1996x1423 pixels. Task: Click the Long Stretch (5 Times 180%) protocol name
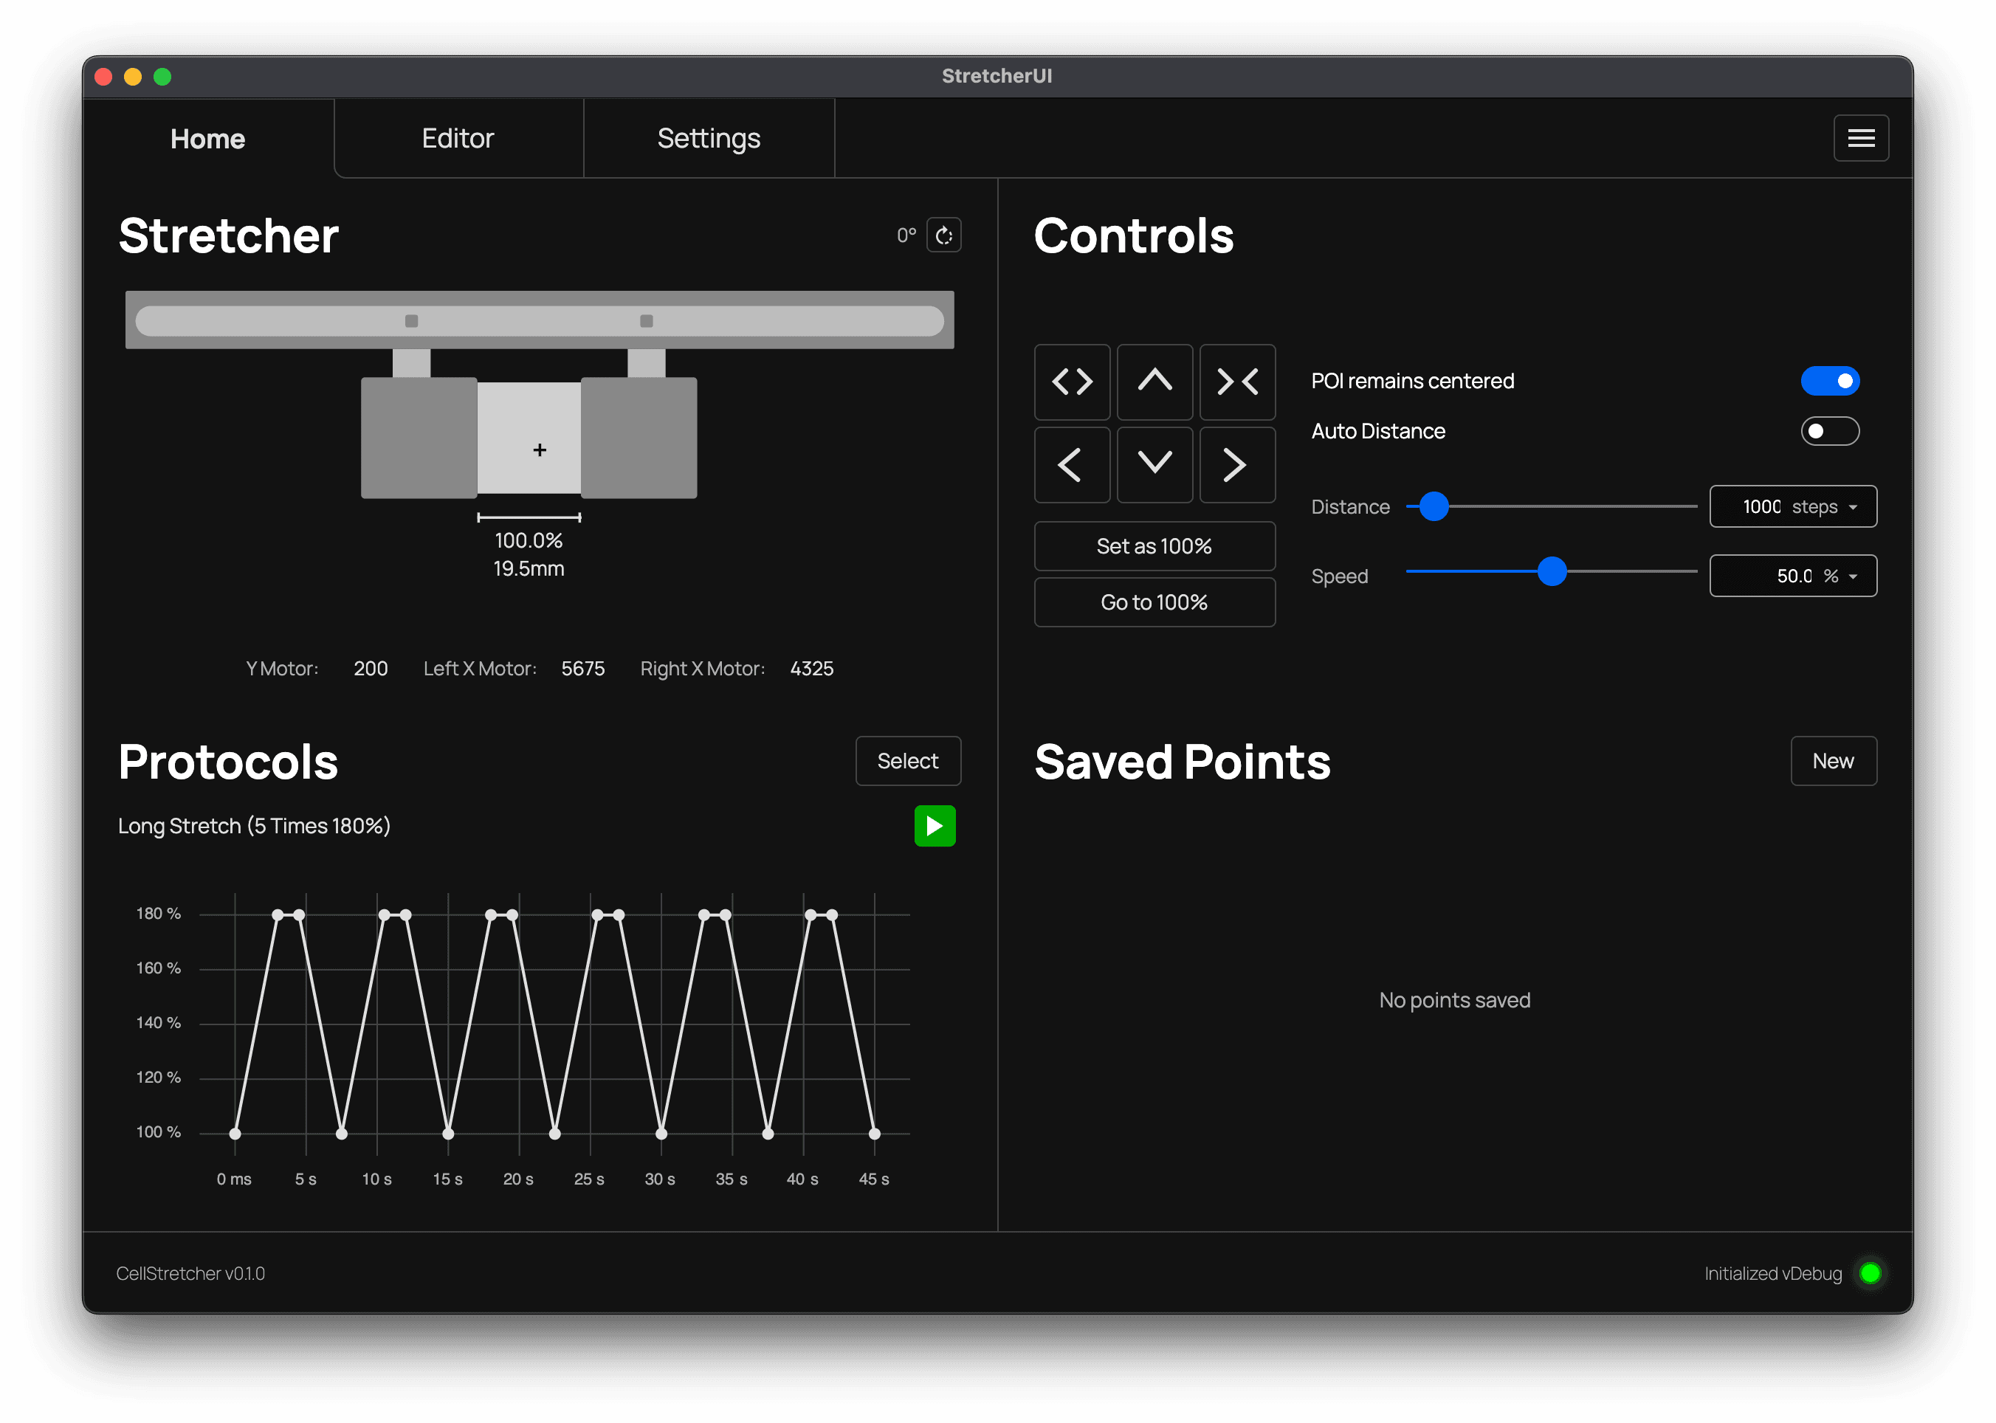254,825
